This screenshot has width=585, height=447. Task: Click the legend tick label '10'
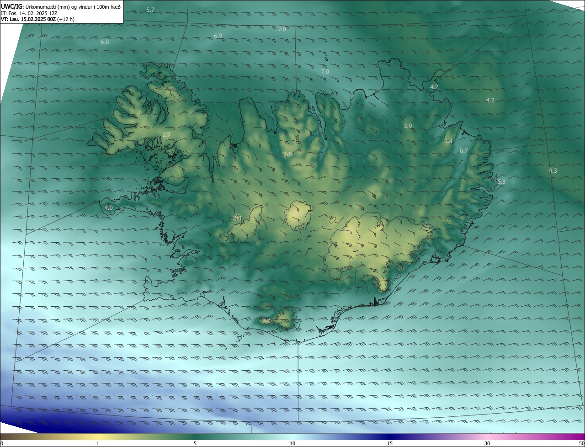point(292,443)
